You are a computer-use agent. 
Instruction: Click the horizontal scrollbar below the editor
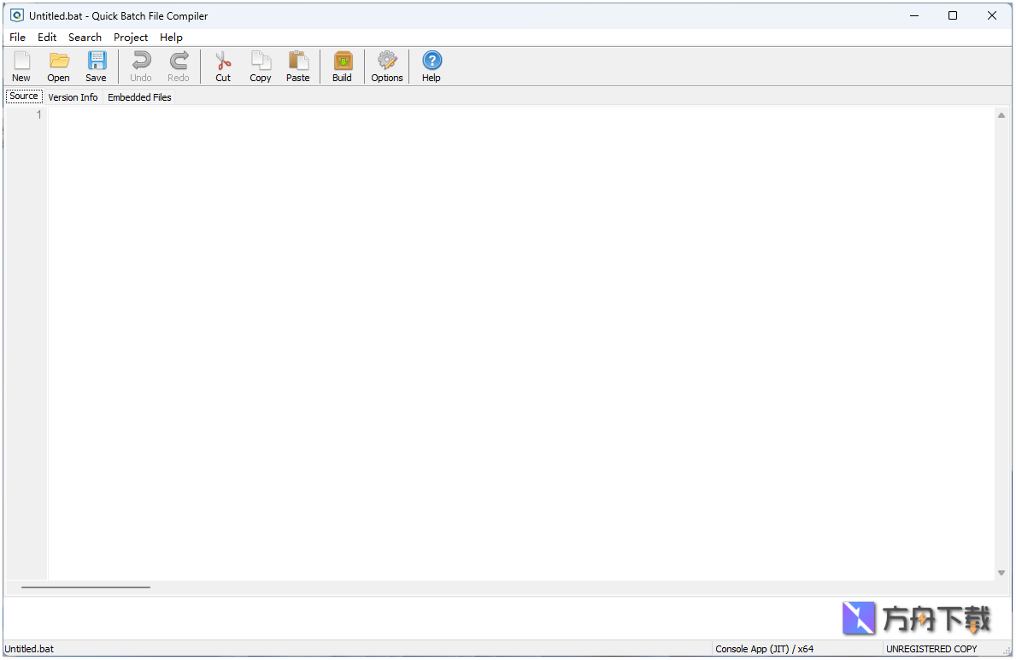click(85, 587)
